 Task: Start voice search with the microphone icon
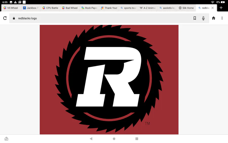[x=203, y=18]
